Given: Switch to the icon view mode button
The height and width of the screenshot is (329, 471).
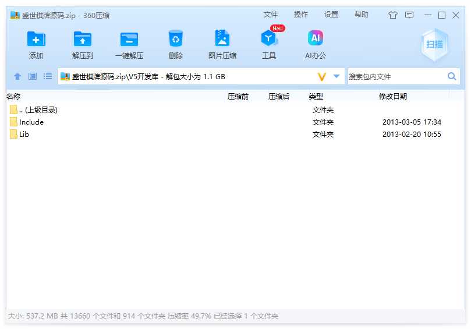Looking at the screenshot, I should (33, 76).
